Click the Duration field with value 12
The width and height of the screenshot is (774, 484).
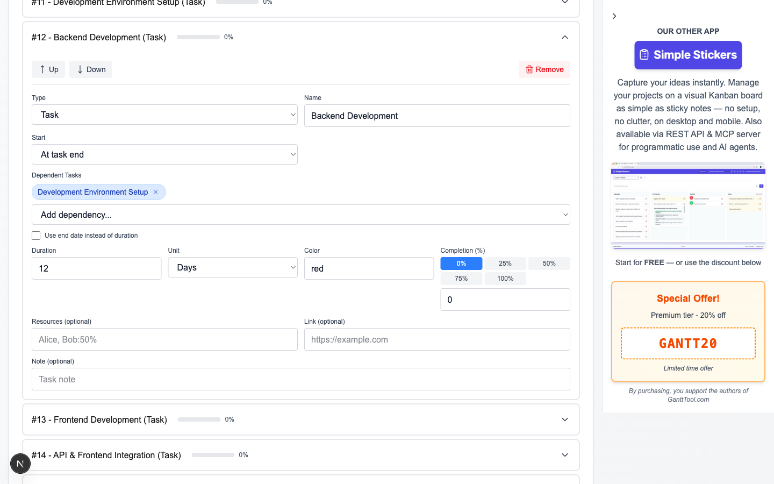point(97,268)
